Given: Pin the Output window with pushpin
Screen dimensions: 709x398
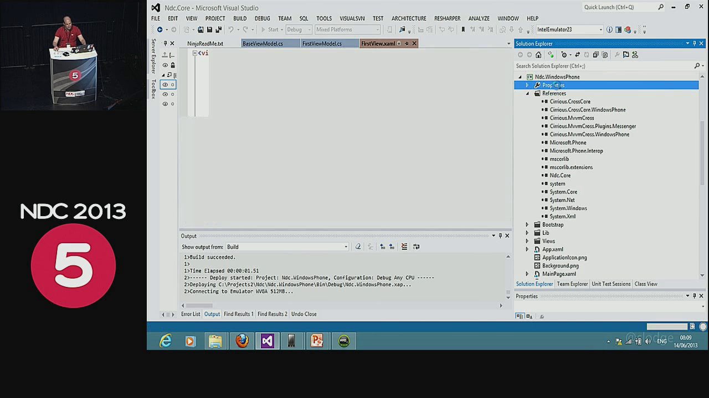Looking at the screenshot, I should point(500,235).
